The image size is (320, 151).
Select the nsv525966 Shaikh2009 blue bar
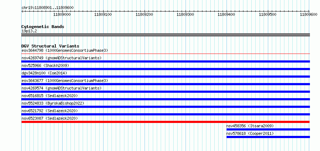point(165,69)
